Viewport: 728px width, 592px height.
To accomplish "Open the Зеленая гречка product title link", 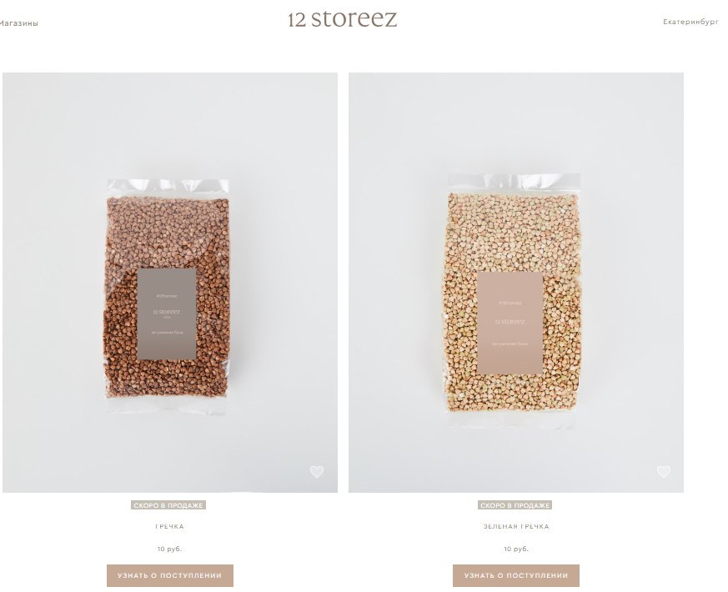I will [516, 526].
